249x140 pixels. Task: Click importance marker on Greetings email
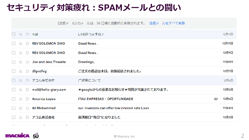(x=27, y=62)
